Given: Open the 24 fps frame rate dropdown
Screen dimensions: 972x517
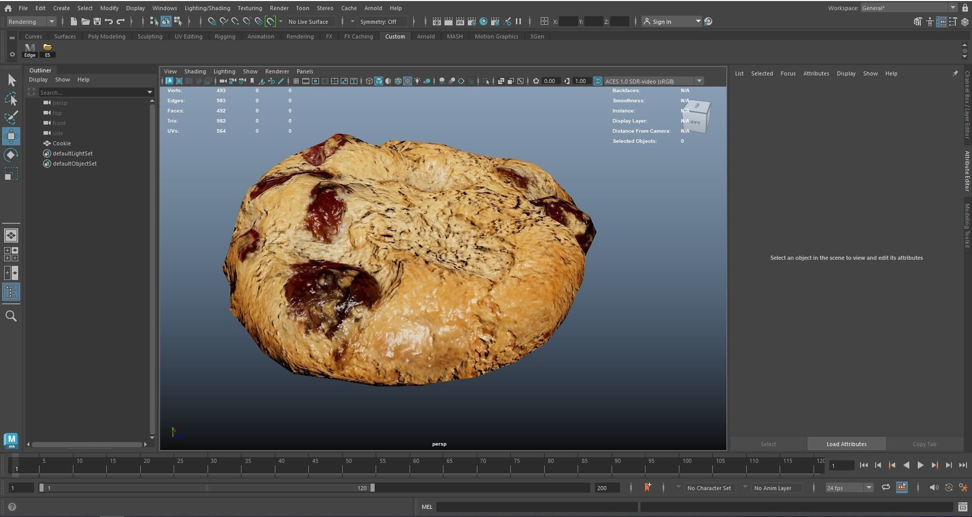Looking at the screenshot, I should (x=849, y=488).
